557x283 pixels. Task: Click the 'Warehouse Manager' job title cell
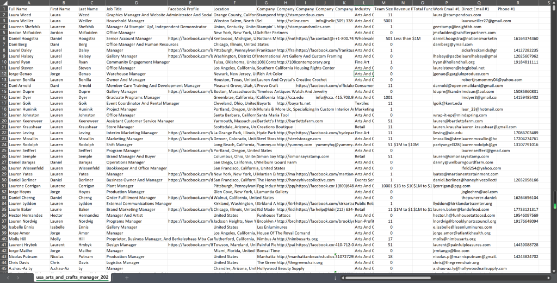click(x=137, y=74)
